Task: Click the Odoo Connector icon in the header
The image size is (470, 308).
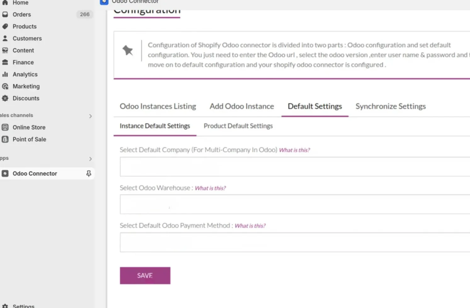Action: click(x=104, y=2)
